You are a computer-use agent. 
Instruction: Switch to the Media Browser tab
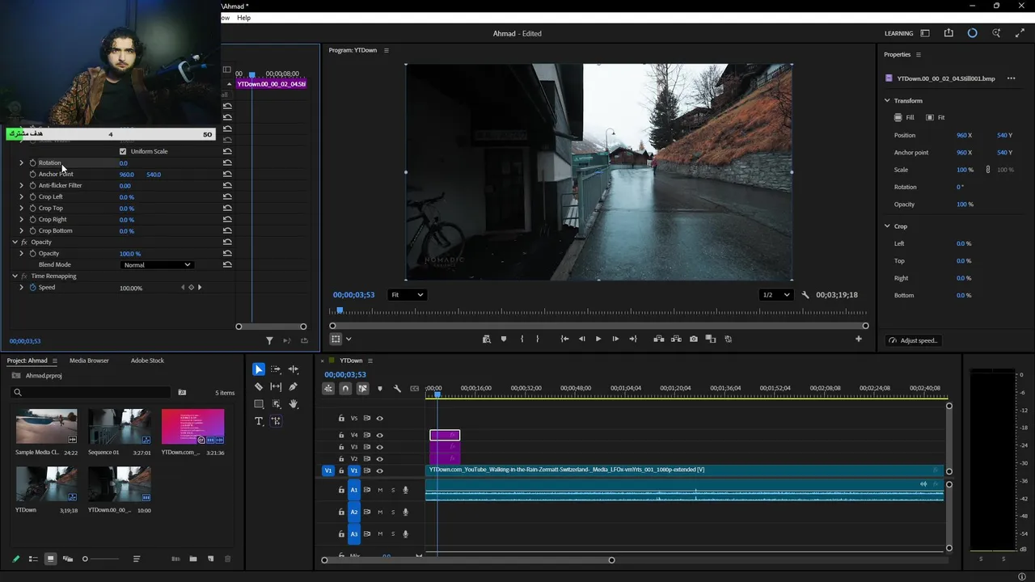[89, 361]
